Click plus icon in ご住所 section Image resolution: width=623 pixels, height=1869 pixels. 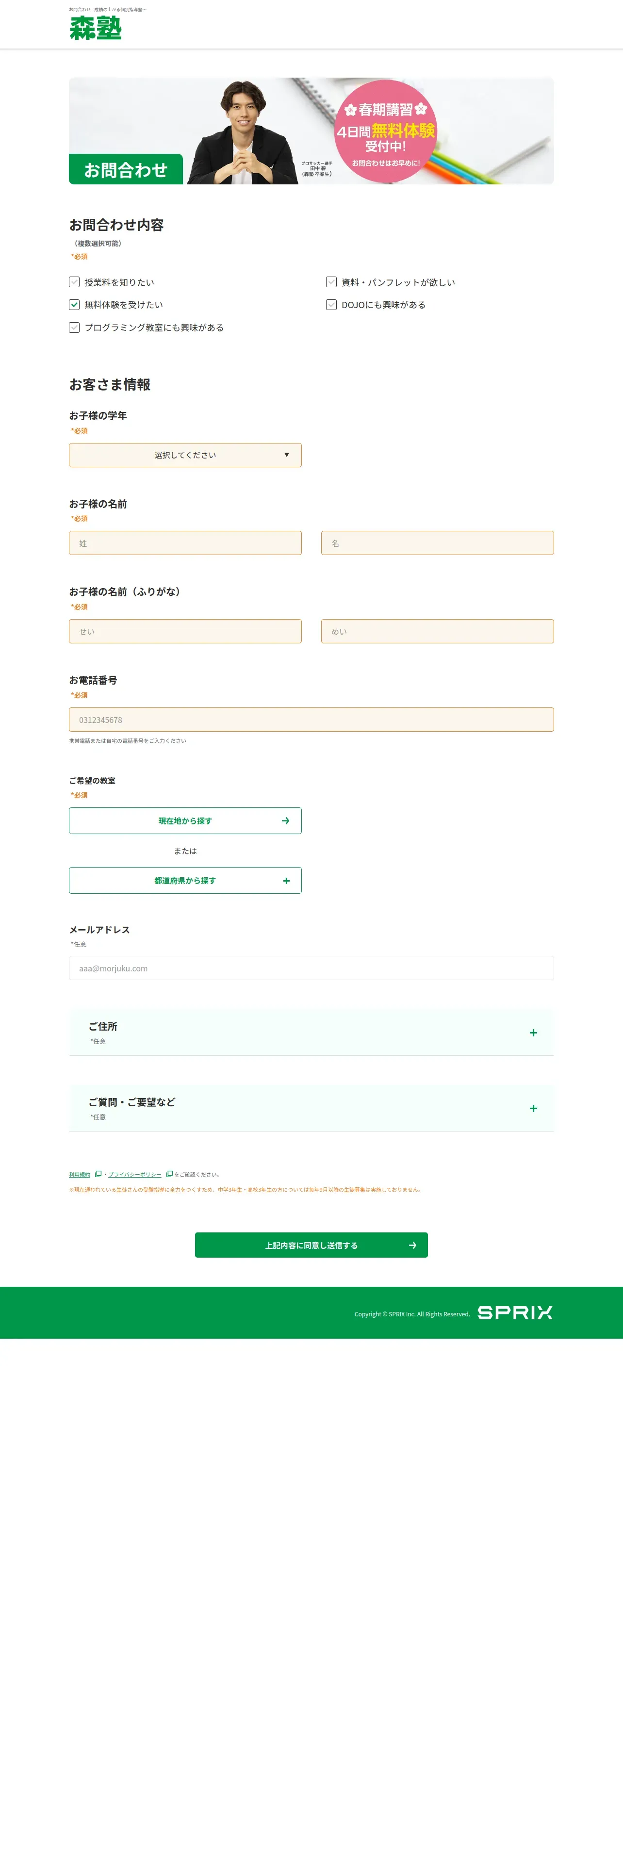click(x=533, y=1033)
